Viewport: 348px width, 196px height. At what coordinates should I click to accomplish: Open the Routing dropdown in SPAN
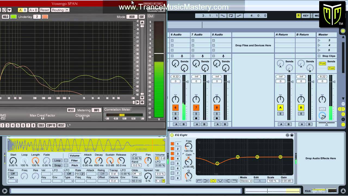pos(60,10)
